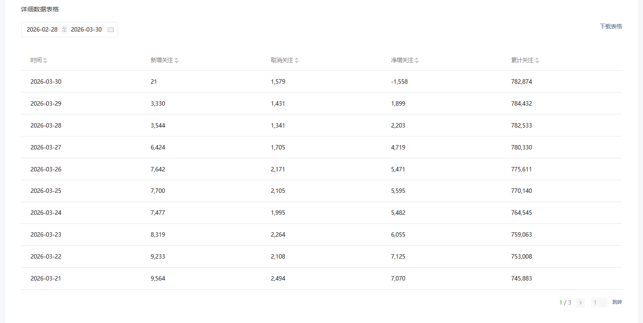Sort by 取消关注 column arrows

coord(297,60)
